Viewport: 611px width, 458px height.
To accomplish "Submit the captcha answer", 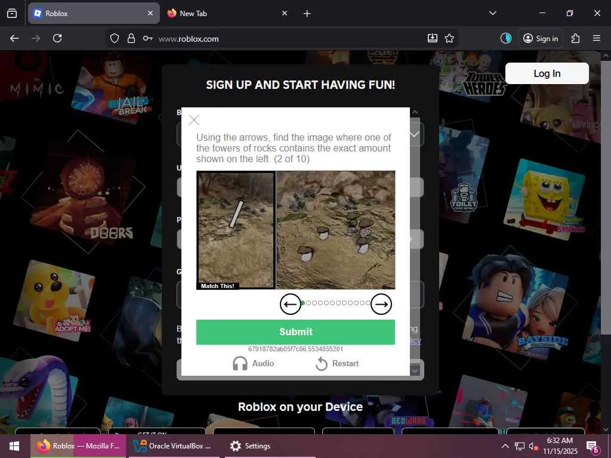I will tap(295, 332).
